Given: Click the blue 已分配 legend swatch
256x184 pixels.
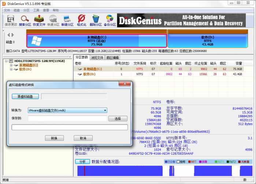Looking at the screenshot, I should pyautogui.click(x=166, y=162).
